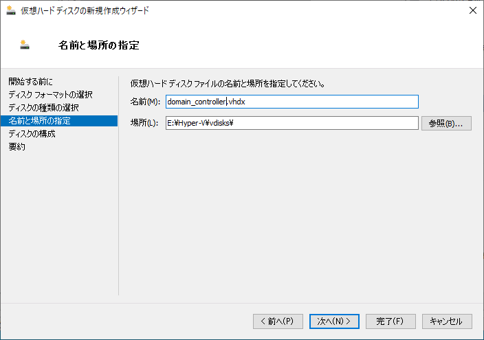Jump to ディスクの構成 step
The width and height of the screenshot is (484, 340).
pyautogui.click(x=32, y=134)
